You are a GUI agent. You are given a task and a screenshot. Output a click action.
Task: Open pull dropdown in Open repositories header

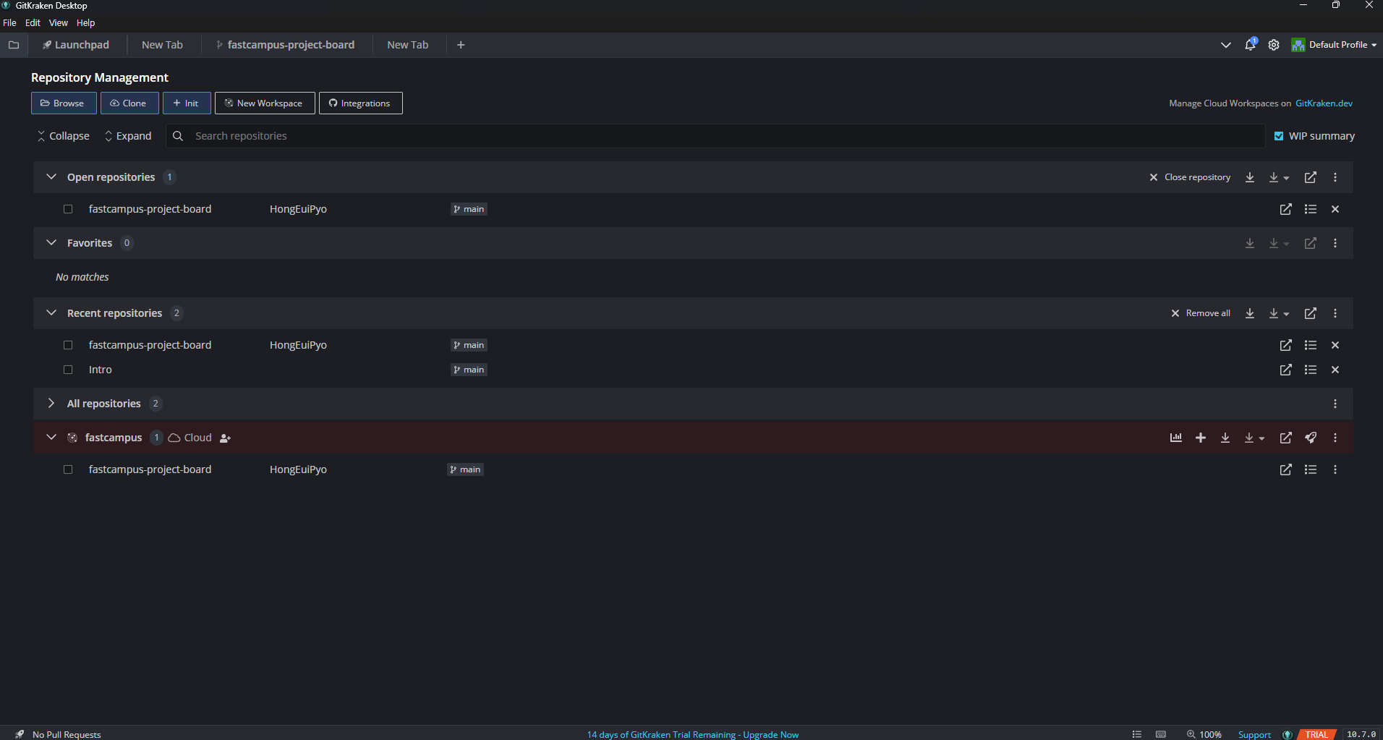click(x=1279, y=177)
